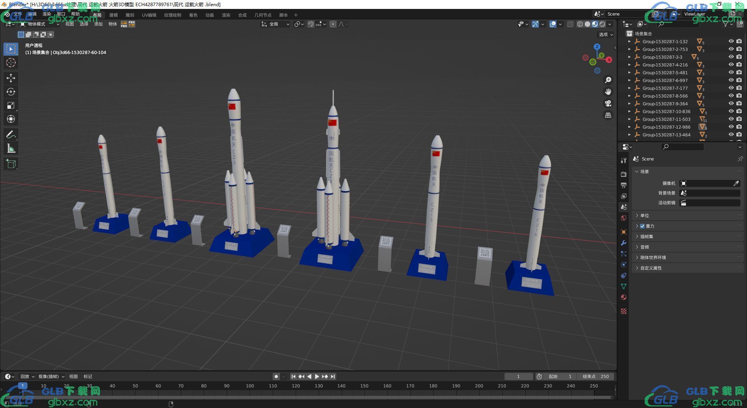The width and height of the screenshot is (747, 408).
Task: Expand Group-1530287-3-3 tree item
Action: pos(629,57)
